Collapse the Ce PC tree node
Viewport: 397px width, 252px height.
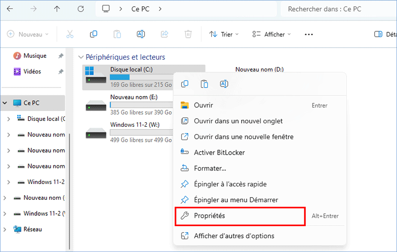5,103
